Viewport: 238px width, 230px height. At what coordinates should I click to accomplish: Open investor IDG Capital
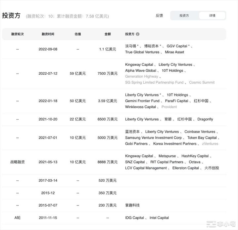point(134,218)
